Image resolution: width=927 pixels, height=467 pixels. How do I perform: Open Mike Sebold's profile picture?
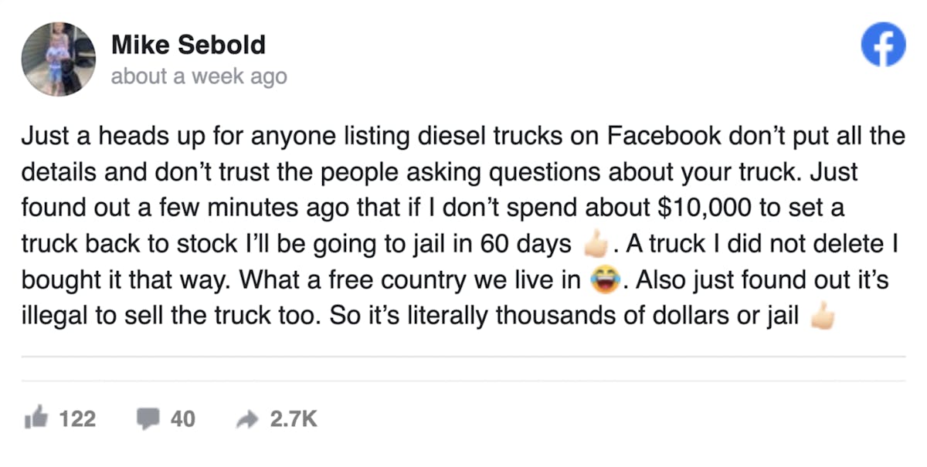click(x=59, y=59)
